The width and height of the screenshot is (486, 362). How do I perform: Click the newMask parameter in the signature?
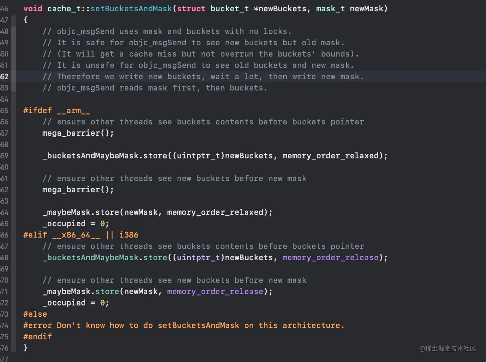366,8
